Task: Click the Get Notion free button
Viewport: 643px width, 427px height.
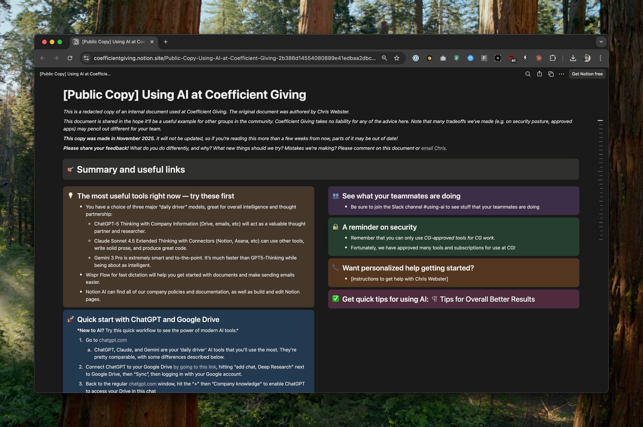Action: (x=587, y=74)
